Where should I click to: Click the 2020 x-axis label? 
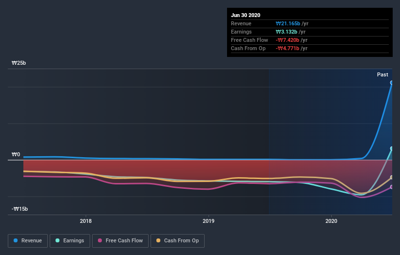click(x=331, y=221)
